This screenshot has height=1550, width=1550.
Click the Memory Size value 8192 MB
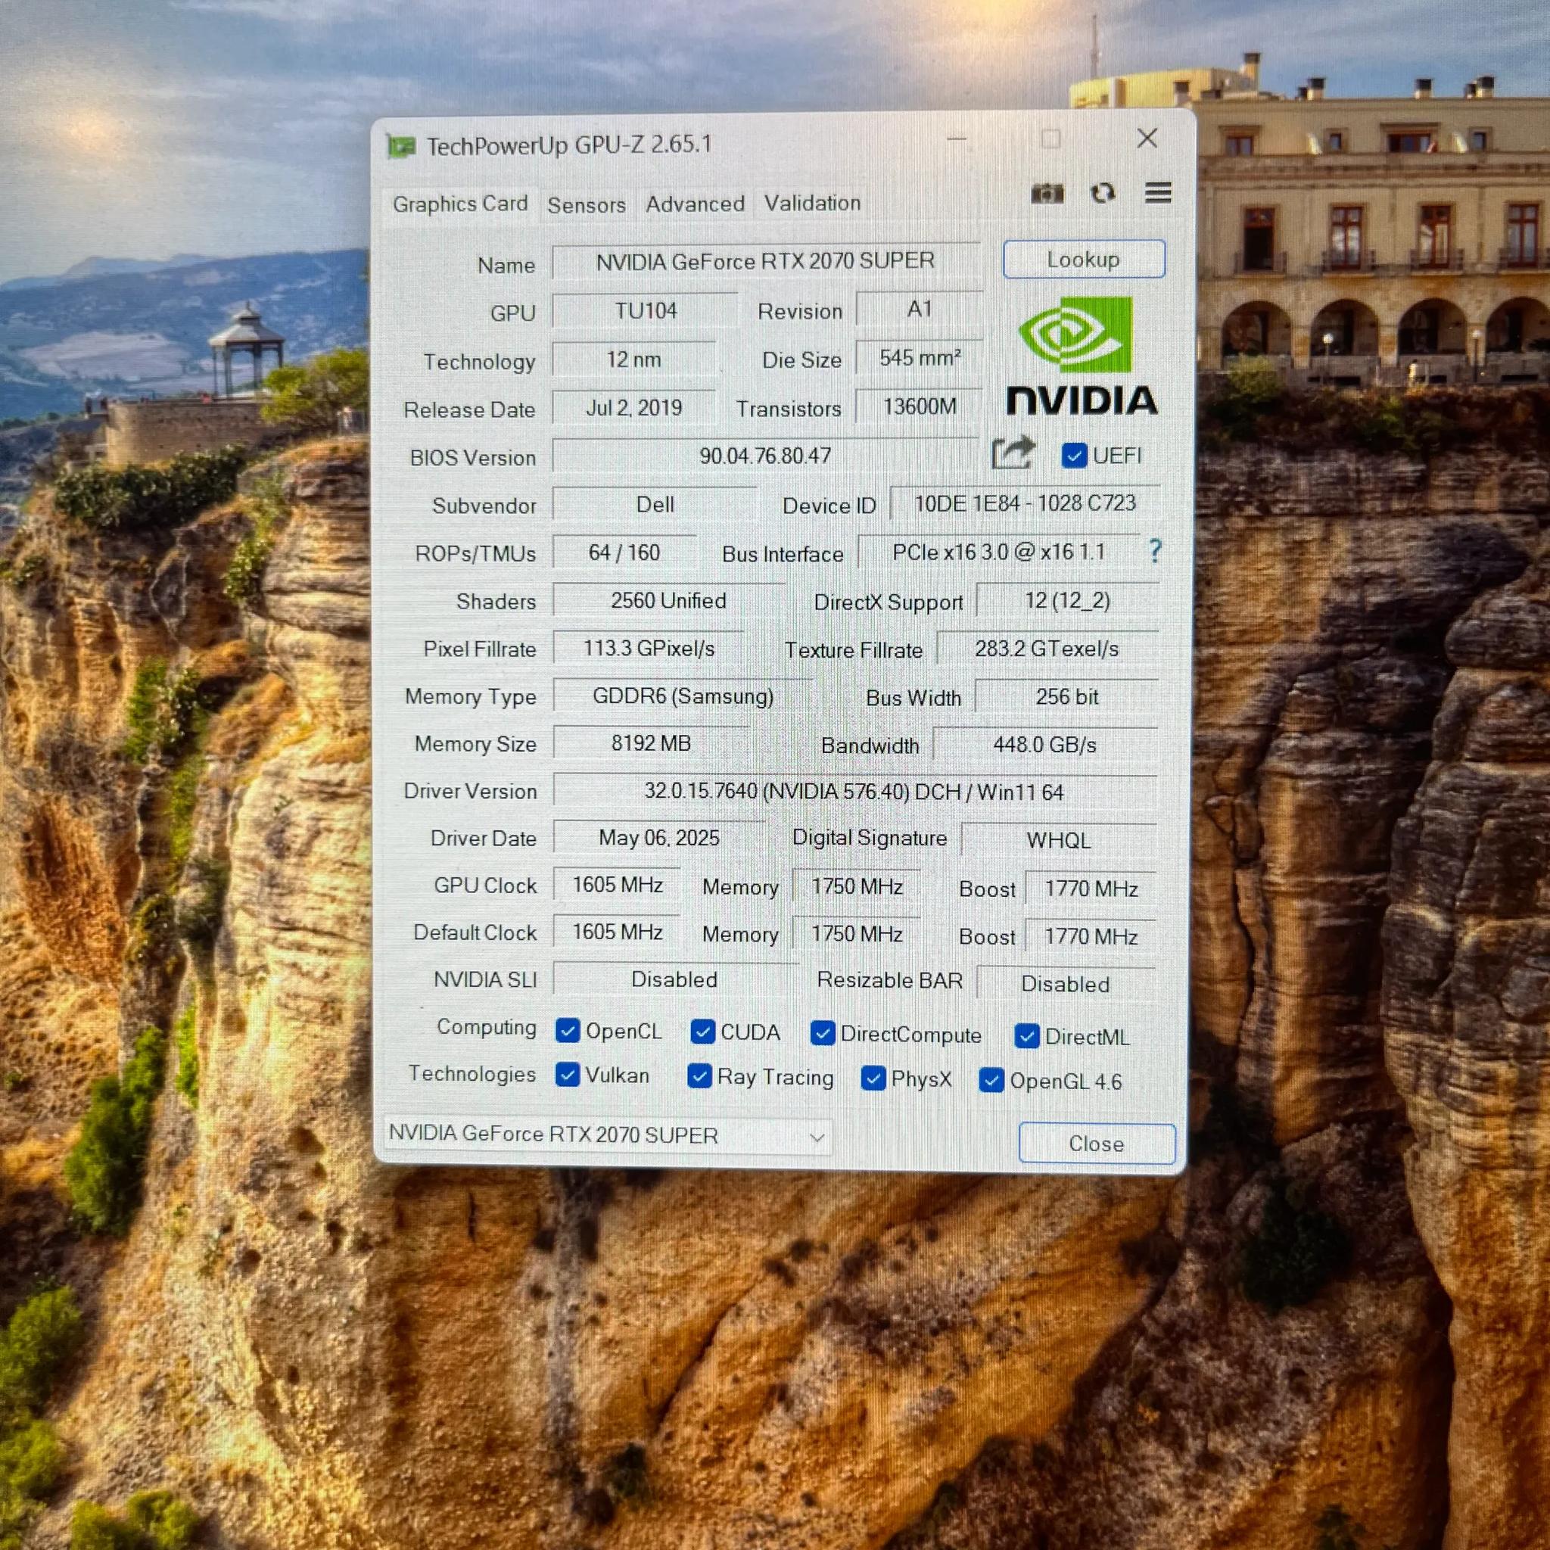coord(651,743)
